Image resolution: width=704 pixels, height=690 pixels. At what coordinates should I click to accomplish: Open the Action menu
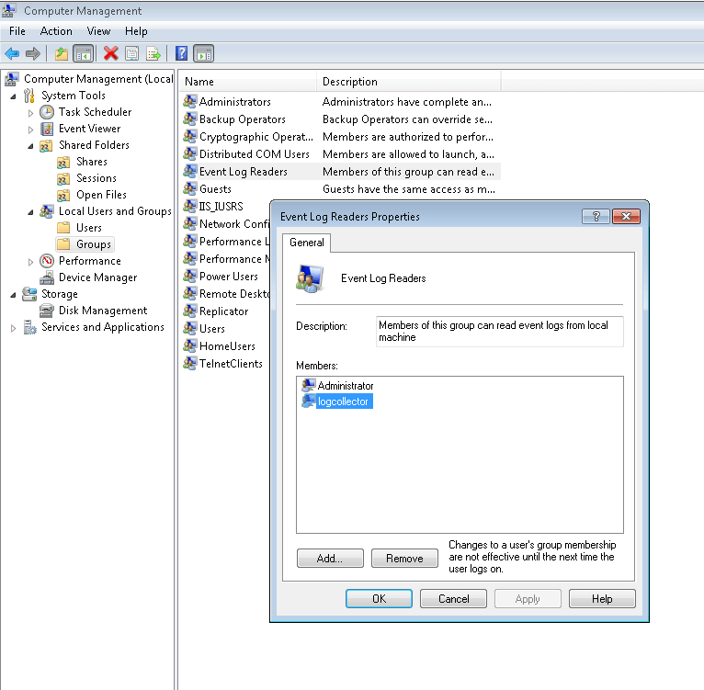pos(56,31)
